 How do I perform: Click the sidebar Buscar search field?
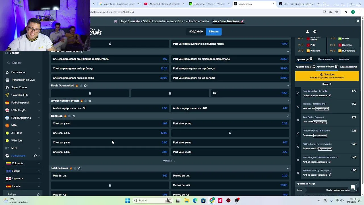pyautogui.click(x=23, y=63)
